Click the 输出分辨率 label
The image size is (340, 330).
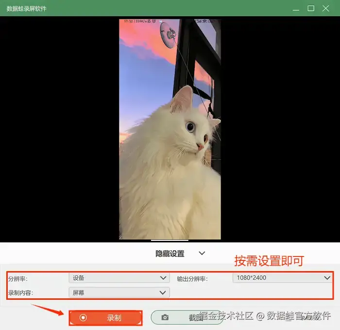[192, 279]
